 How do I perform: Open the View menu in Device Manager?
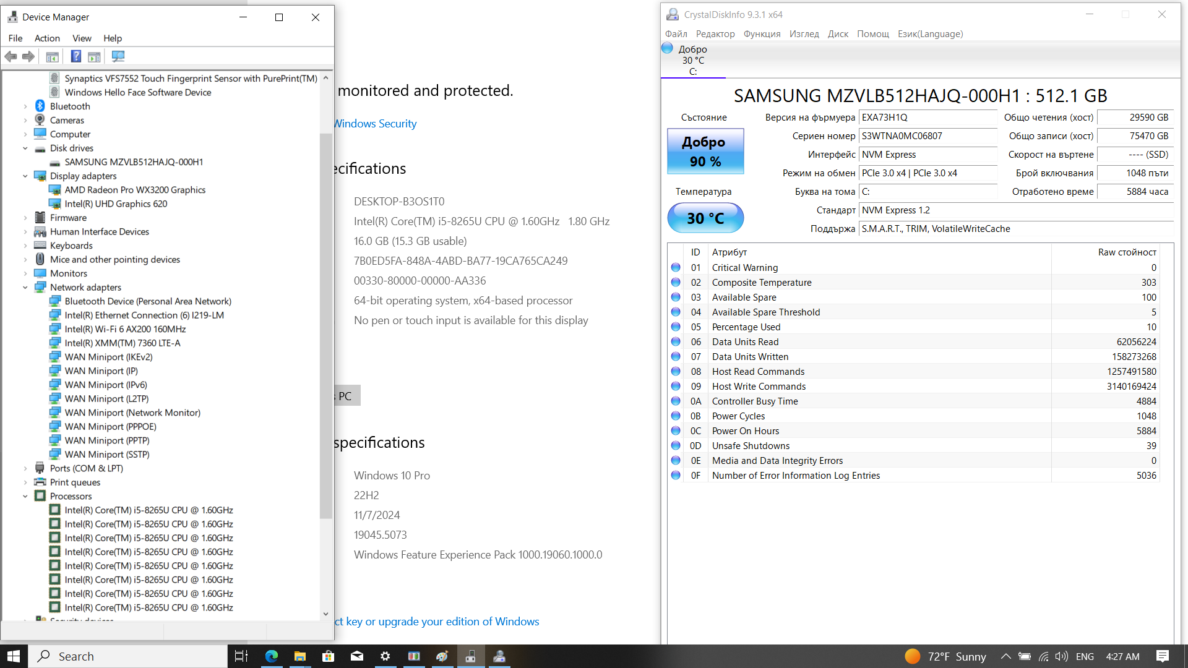[82, 38]
